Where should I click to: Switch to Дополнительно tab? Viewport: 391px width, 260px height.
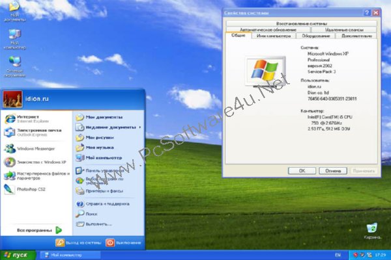[x=356, y=36]
